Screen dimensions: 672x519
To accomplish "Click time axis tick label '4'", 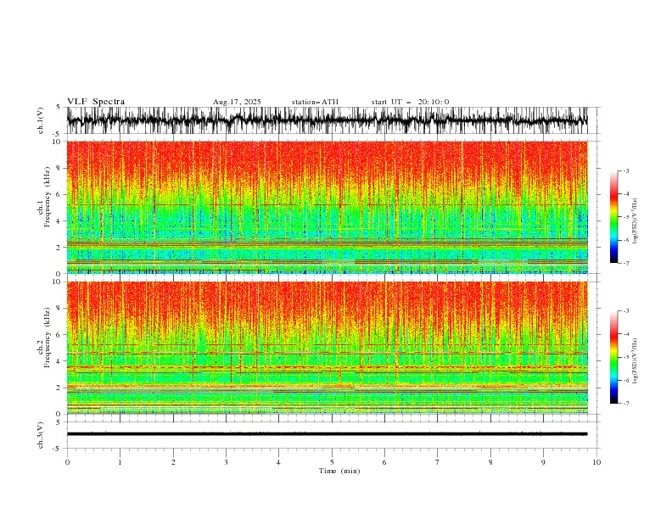I will (278, 462).
